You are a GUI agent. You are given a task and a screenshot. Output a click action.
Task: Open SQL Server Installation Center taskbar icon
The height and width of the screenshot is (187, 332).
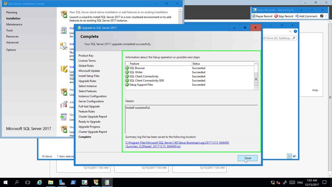point(96,182)
